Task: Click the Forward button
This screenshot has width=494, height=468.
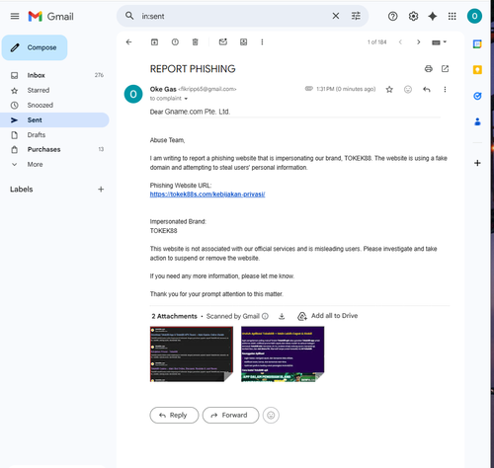Action: 230,416
